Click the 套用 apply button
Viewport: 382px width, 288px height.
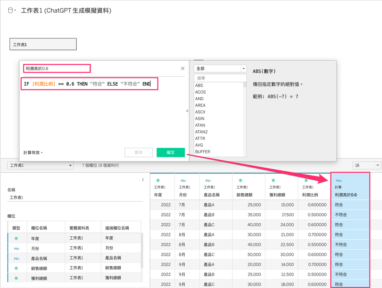click(x=138, y=153)
